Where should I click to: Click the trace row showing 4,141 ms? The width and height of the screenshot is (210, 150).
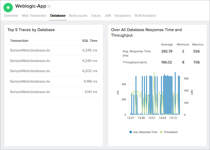point(30,92)
